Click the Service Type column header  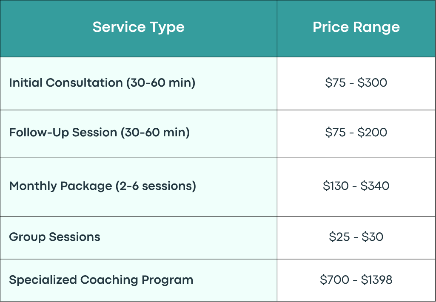click(139, 28)
